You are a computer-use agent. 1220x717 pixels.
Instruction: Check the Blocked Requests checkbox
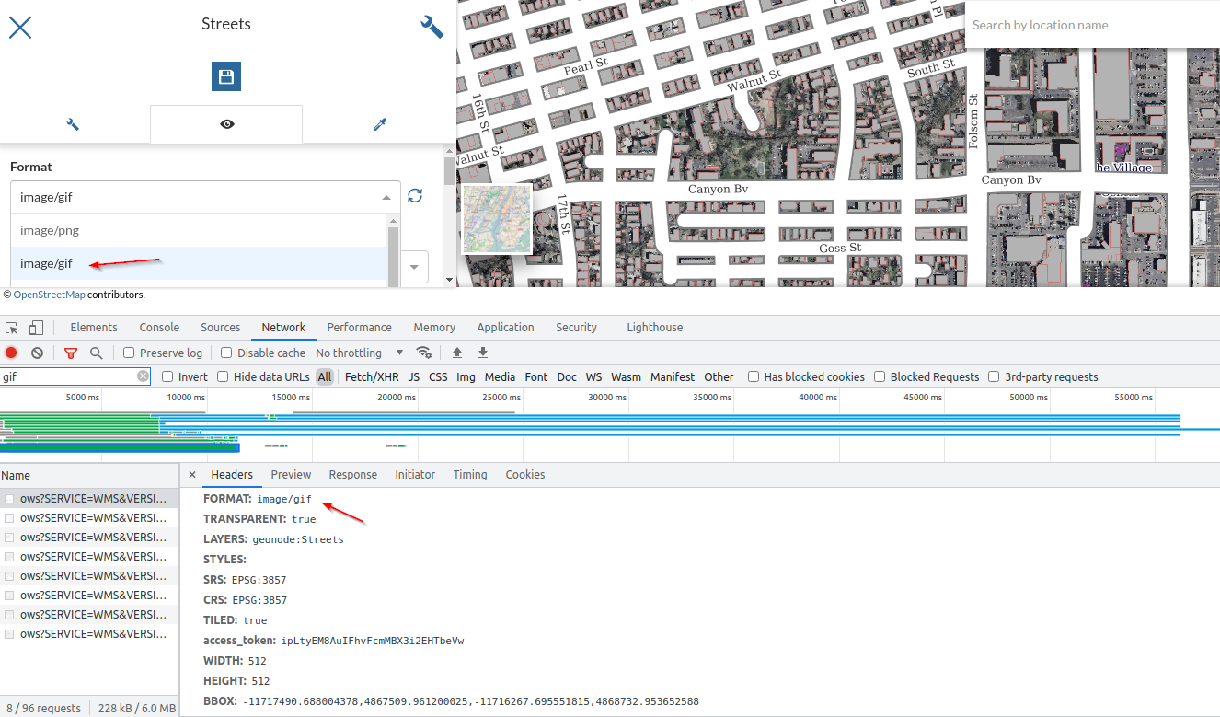[x=880, y=376]
